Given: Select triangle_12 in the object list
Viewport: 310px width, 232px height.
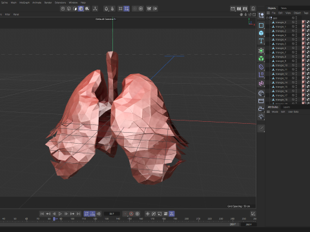Looking at the screenshot, I should point(282,74).
